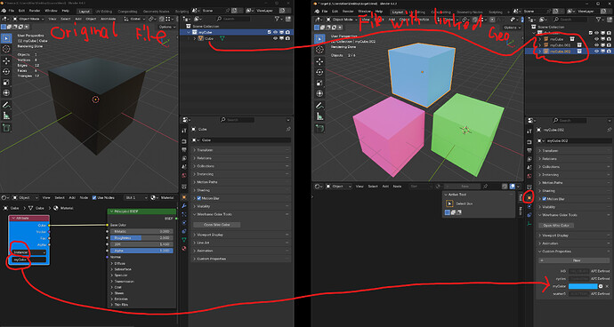Switch to Geometry Nodes workspace in left window
This screenshot has height=327, width=614.
[x=157, y=12]
